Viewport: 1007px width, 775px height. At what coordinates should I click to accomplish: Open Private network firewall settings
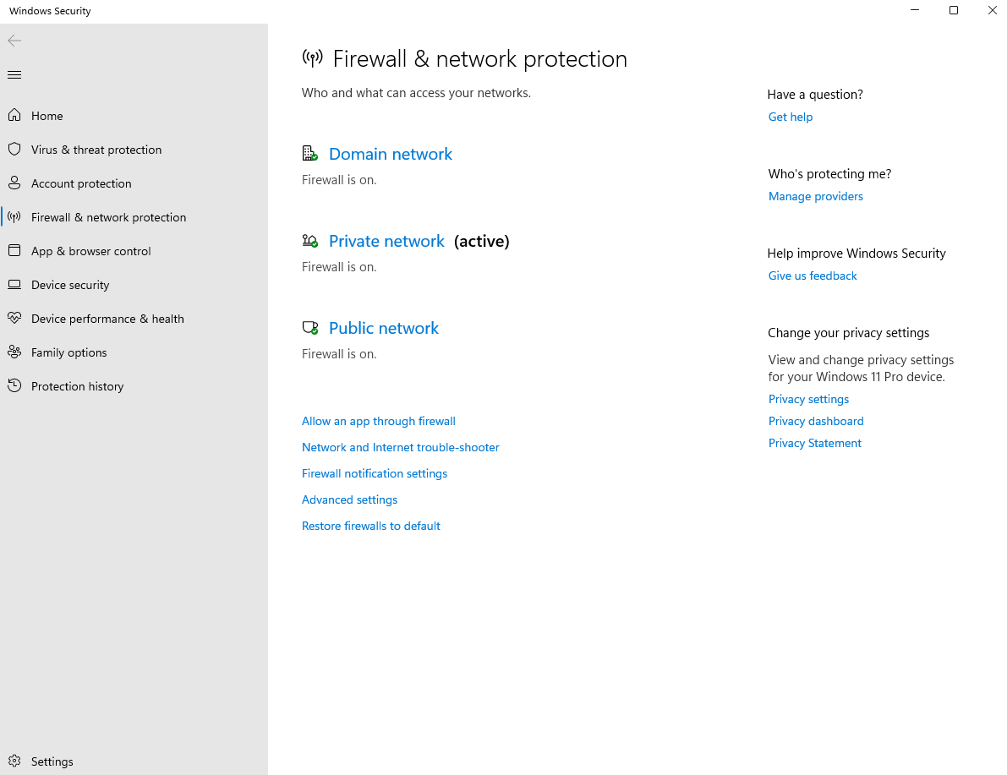[x=386, y=241]
